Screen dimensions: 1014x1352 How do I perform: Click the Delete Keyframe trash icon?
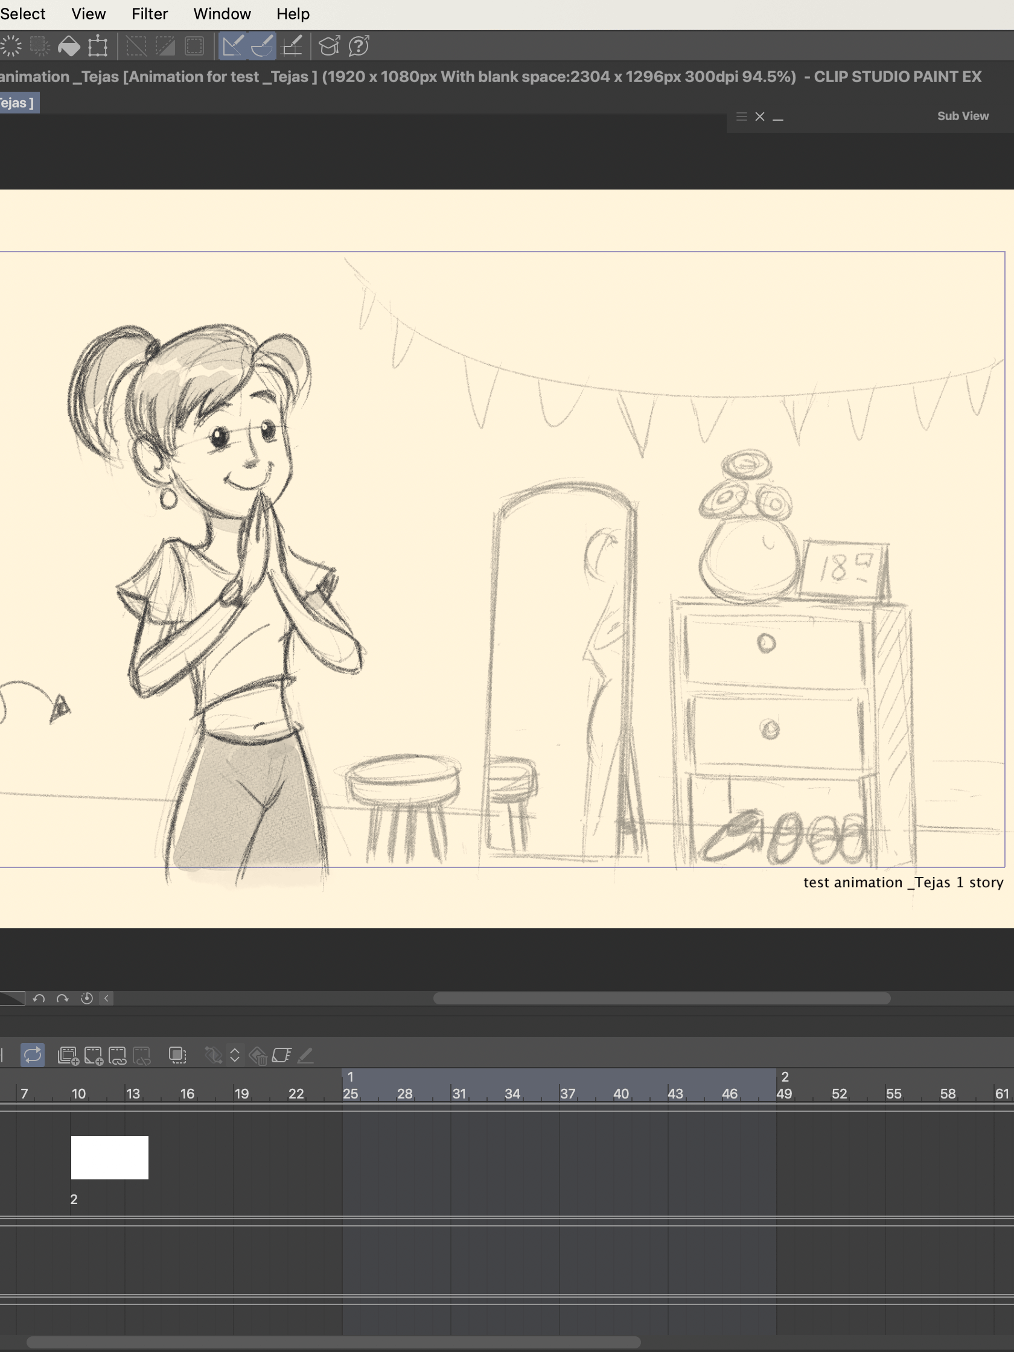click(258, 1056)
